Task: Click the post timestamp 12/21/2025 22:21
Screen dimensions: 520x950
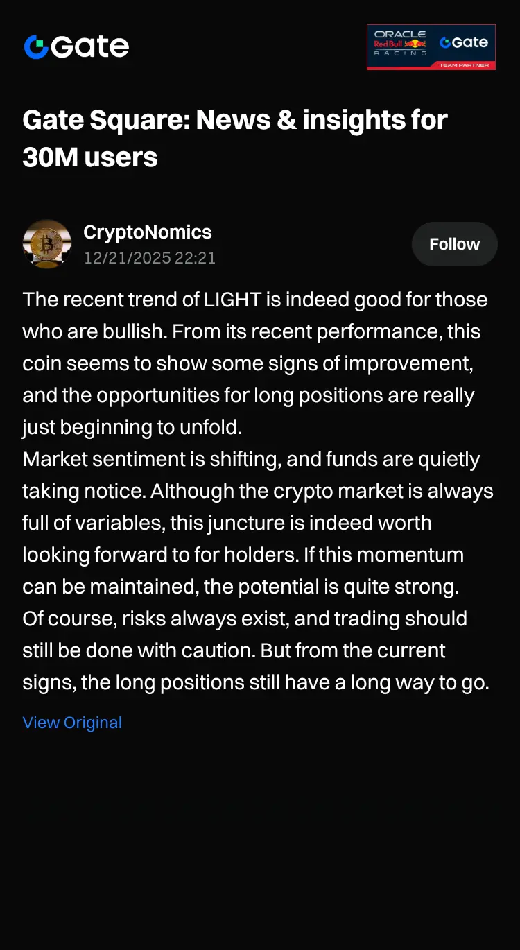Action: point(149,258)
